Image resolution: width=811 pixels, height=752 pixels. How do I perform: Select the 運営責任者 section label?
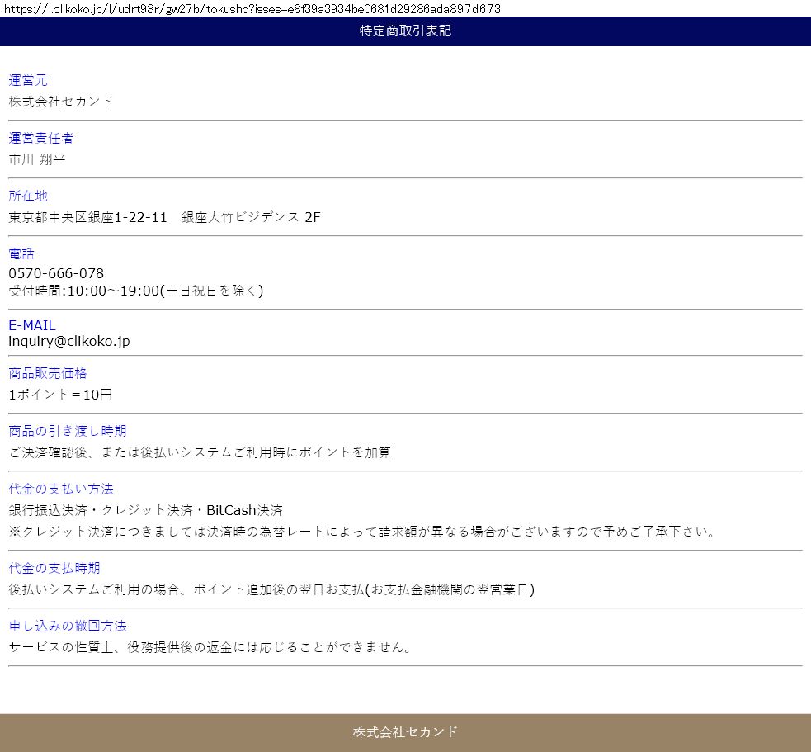coord(41,138)
